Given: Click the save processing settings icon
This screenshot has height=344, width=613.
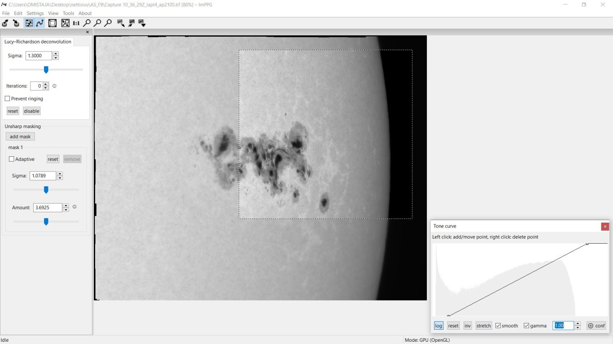Looking at the screenshot, I should pyautogui.click(x=121, y=23).
